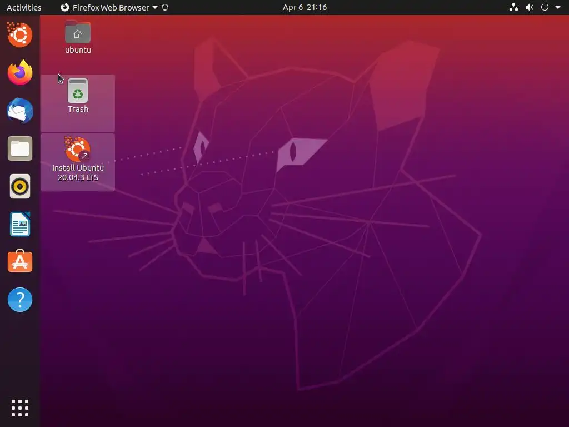Viewport: 569px width, 427px height.
Task: Click the power icon in top bar
Action: point(545,7)
